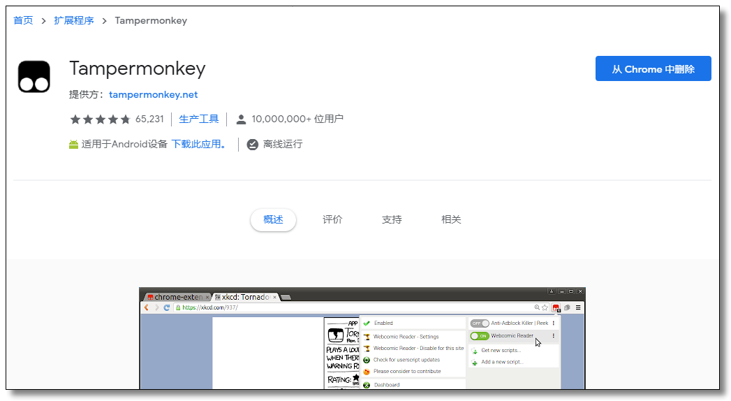Click the forward arrow in preview browser
This screenshot has width=731, height=401.
[156, 307]
